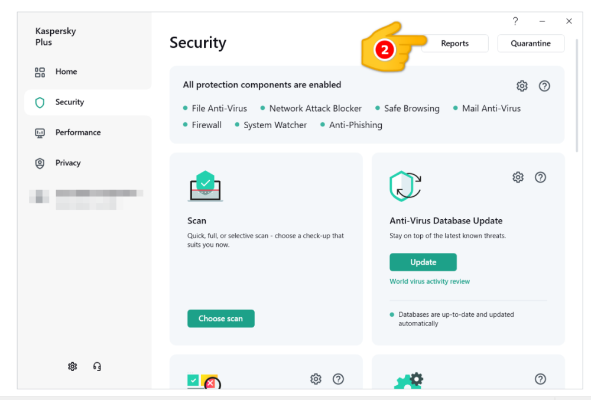Go to the Home section

(x=66, y=71)
